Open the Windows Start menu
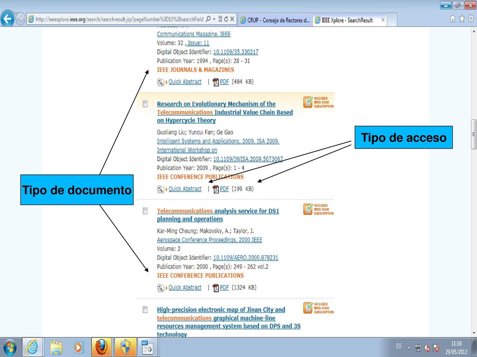 [10, 347]
